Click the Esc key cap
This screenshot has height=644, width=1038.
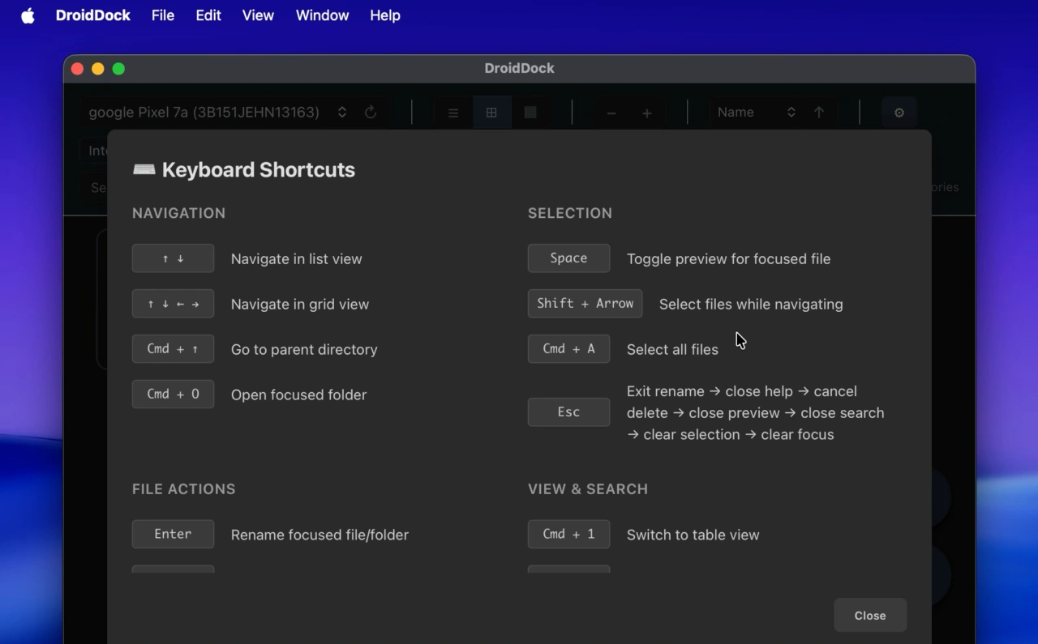568,412
